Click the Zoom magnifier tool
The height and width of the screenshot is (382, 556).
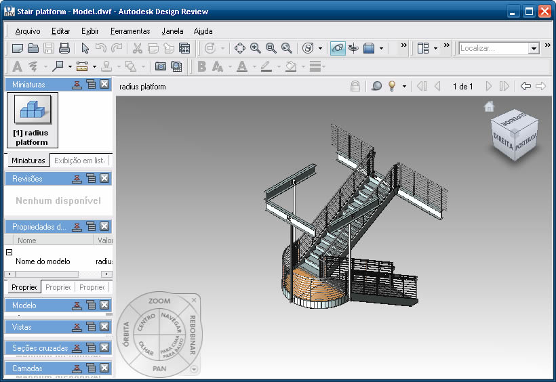[256, 48]
